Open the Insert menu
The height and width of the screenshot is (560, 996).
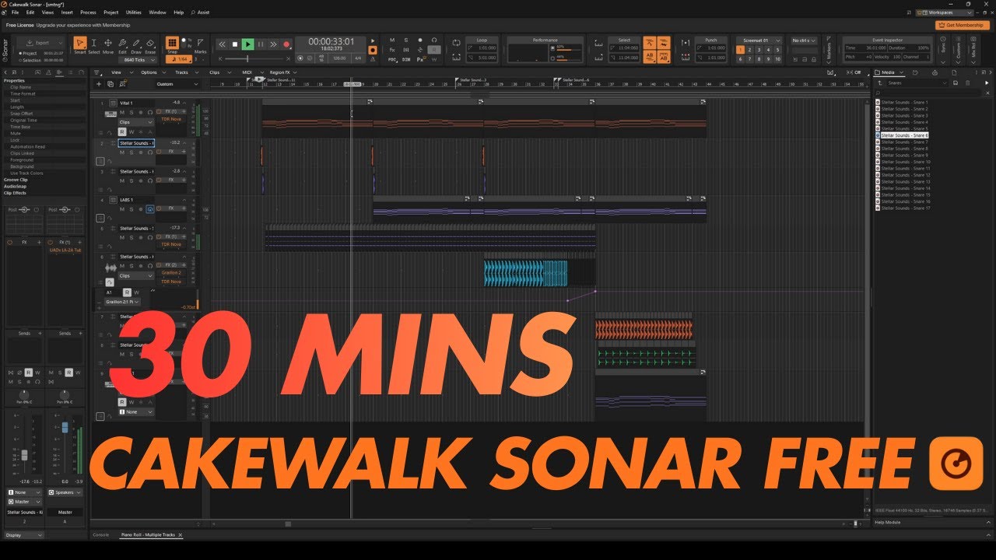point(67,12)
